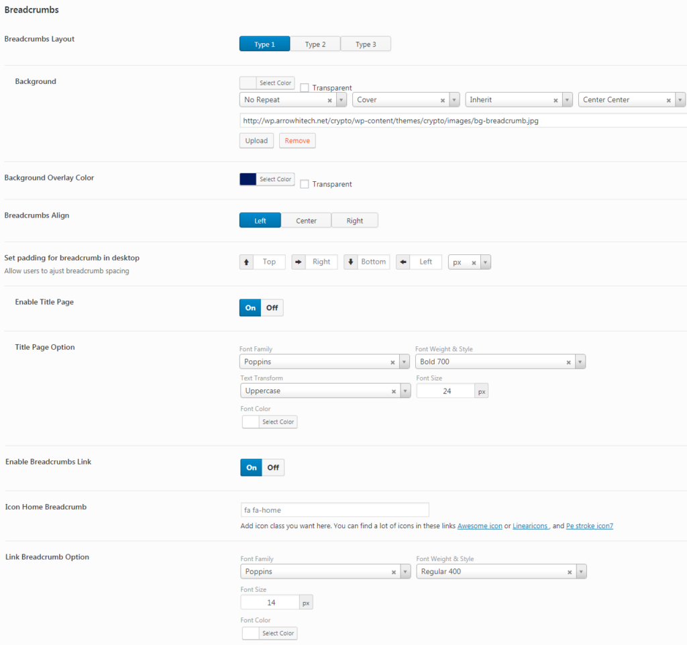Focus the Left padding field

coord(425,262)
